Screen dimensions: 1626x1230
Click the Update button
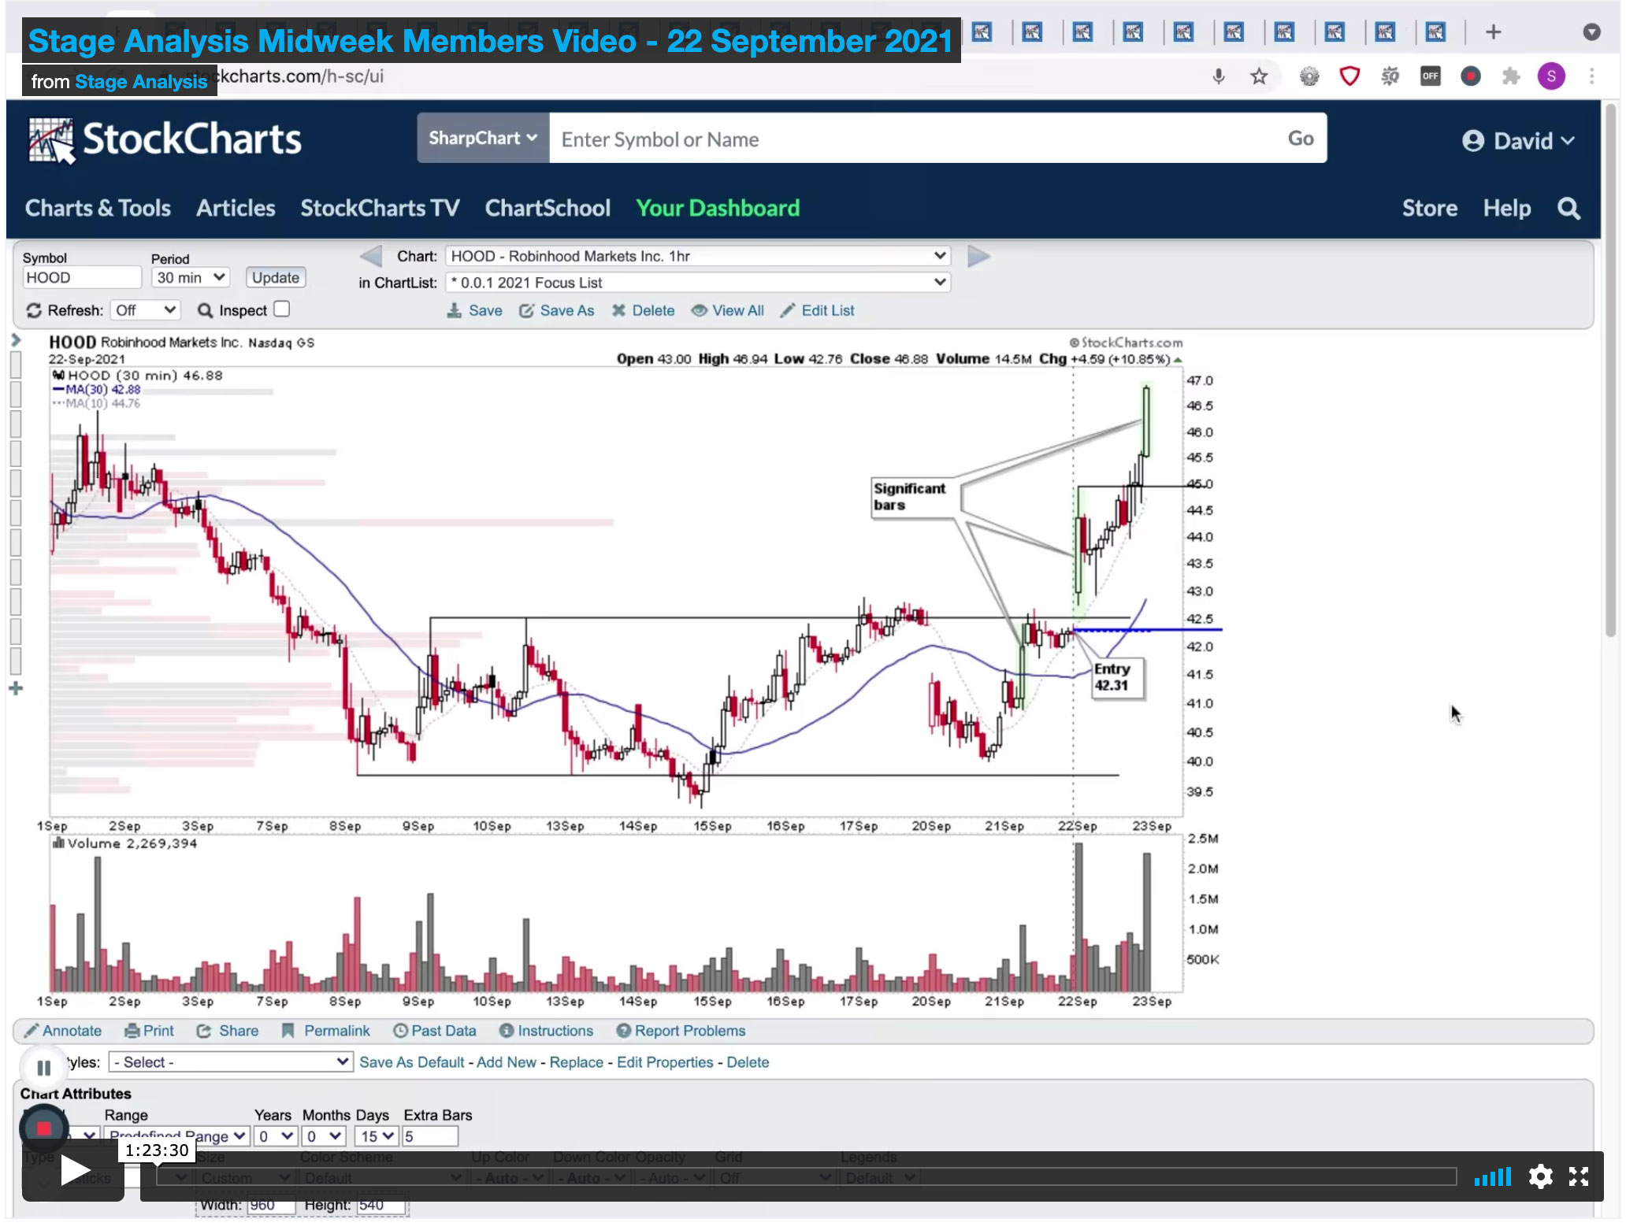[275, 278]
